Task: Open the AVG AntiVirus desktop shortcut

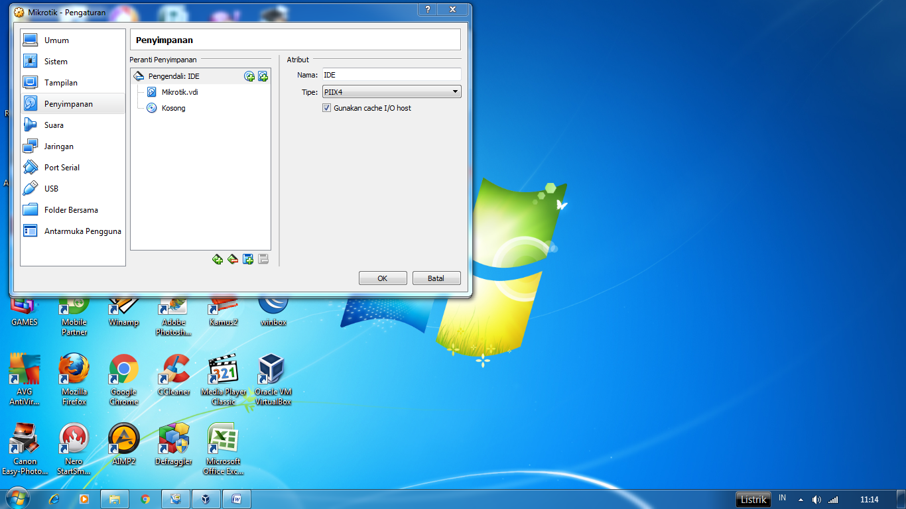Action: [25, 379]
